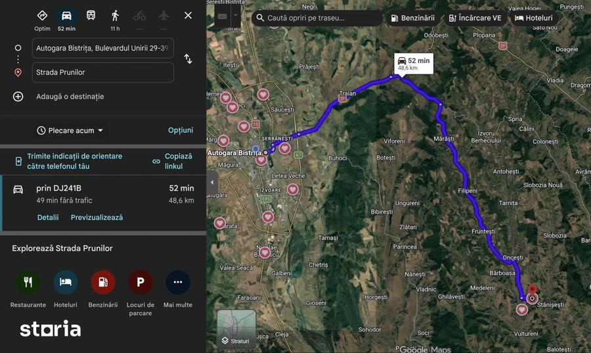Close the directions panel
The height and width of the screenshot is (353, 591).
click(x=188, y=16)
